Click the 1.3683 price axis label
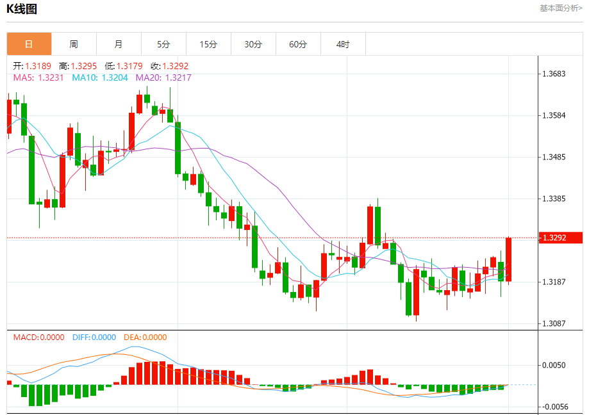589x415 pixels. pos(554,74)
